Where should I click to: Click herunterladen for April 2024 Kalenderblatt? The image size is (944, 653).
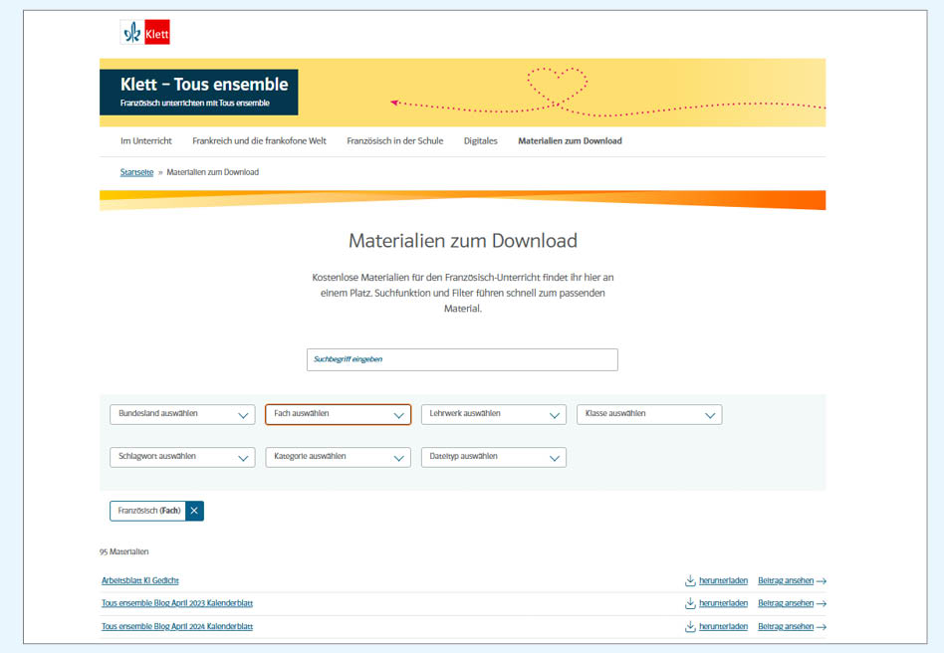(723, 626)
